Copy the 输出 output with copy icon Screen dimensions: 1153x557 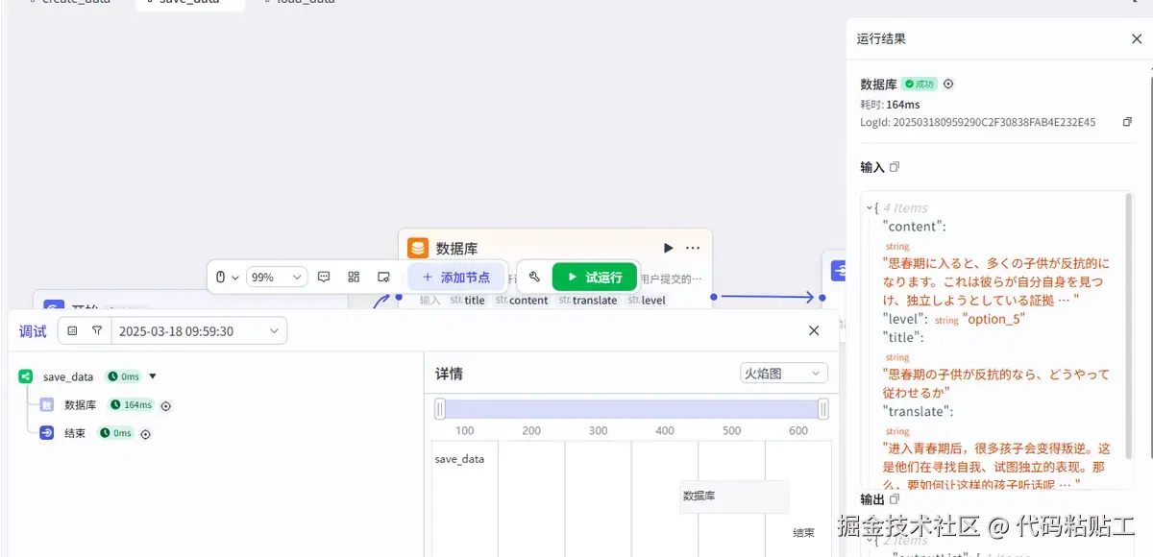pyautogui.click(x=895, y=499)
